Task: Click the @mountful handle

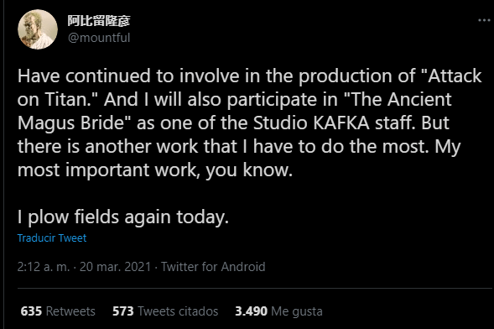Action: pyautogui.click(x=99, y=38)
